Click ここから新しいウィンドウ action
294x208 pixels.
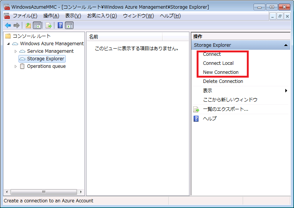pyautogui.click(x=230, y=99)
